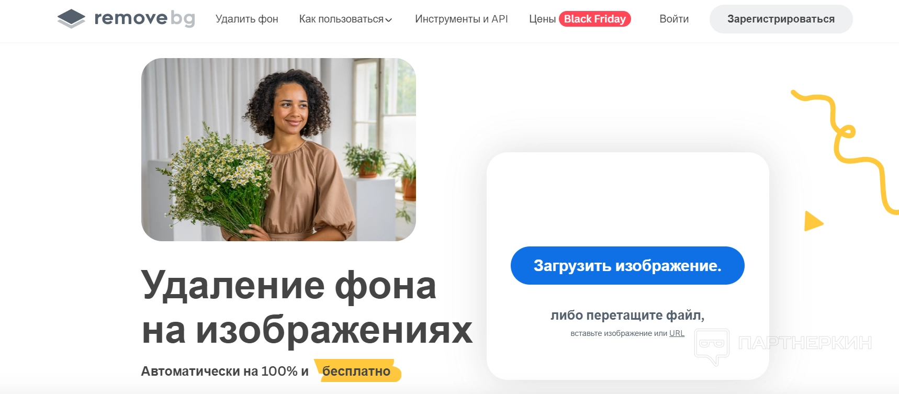Open the Цены pricing link
The image size is (899, 394).
click(542, 19)
